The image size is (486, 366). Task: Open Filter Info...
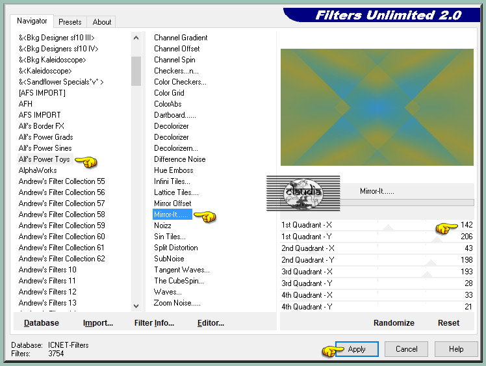154,323
